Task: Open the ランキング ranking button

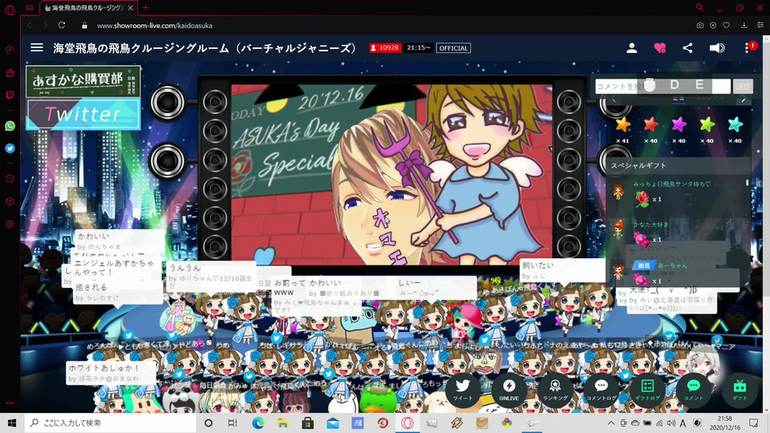Action: 555,390
